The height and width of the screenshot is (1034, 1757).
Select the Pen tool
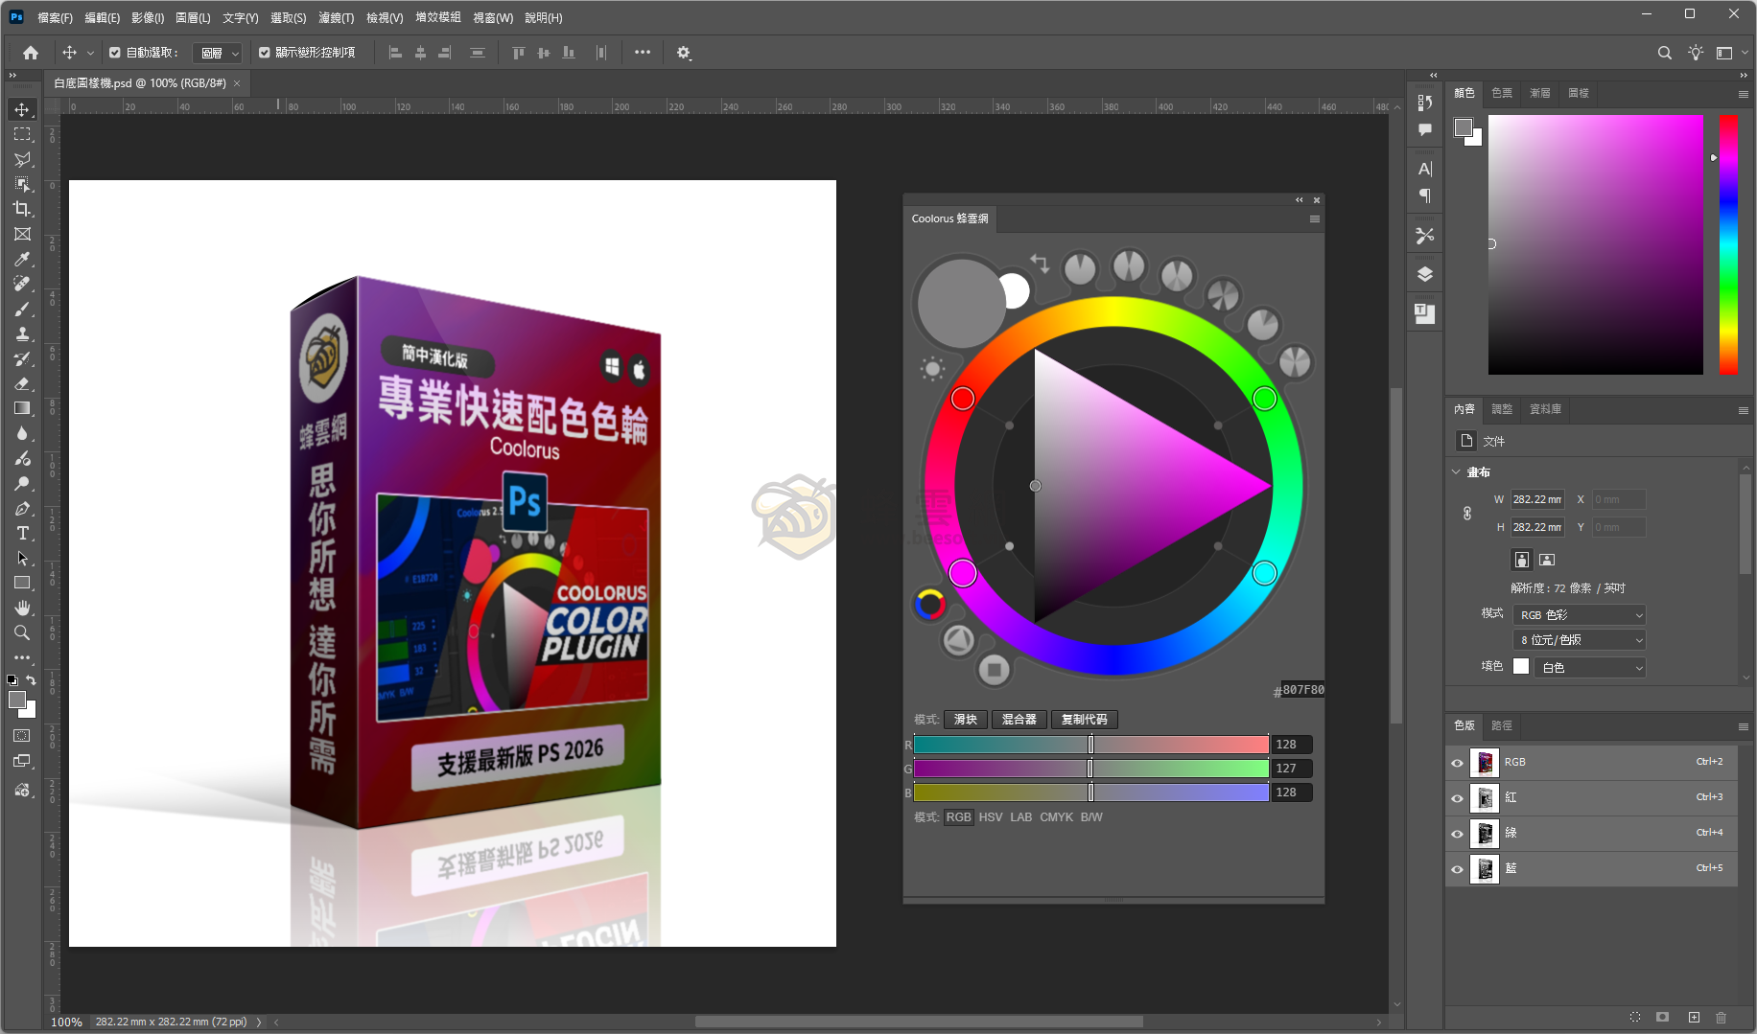(22, 508)
